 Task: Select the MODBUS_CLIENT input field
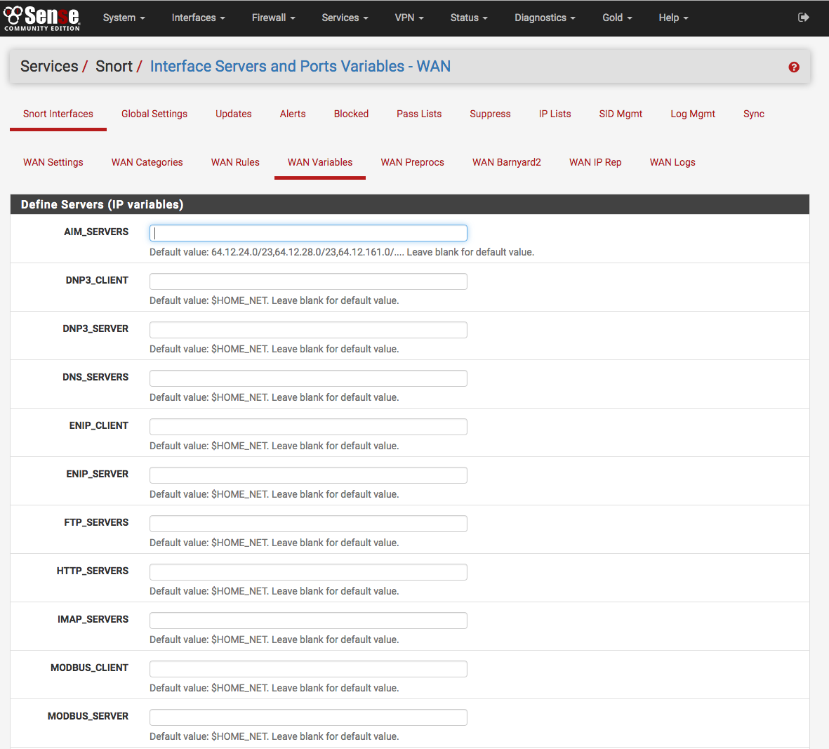(308, 669)
